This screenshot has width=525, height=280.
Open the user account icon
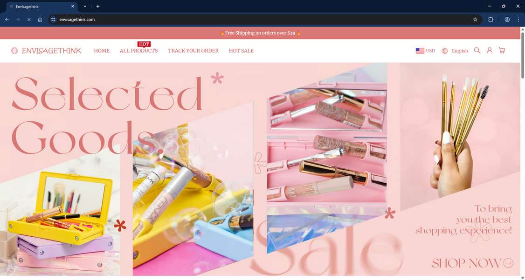coord(490,50)
